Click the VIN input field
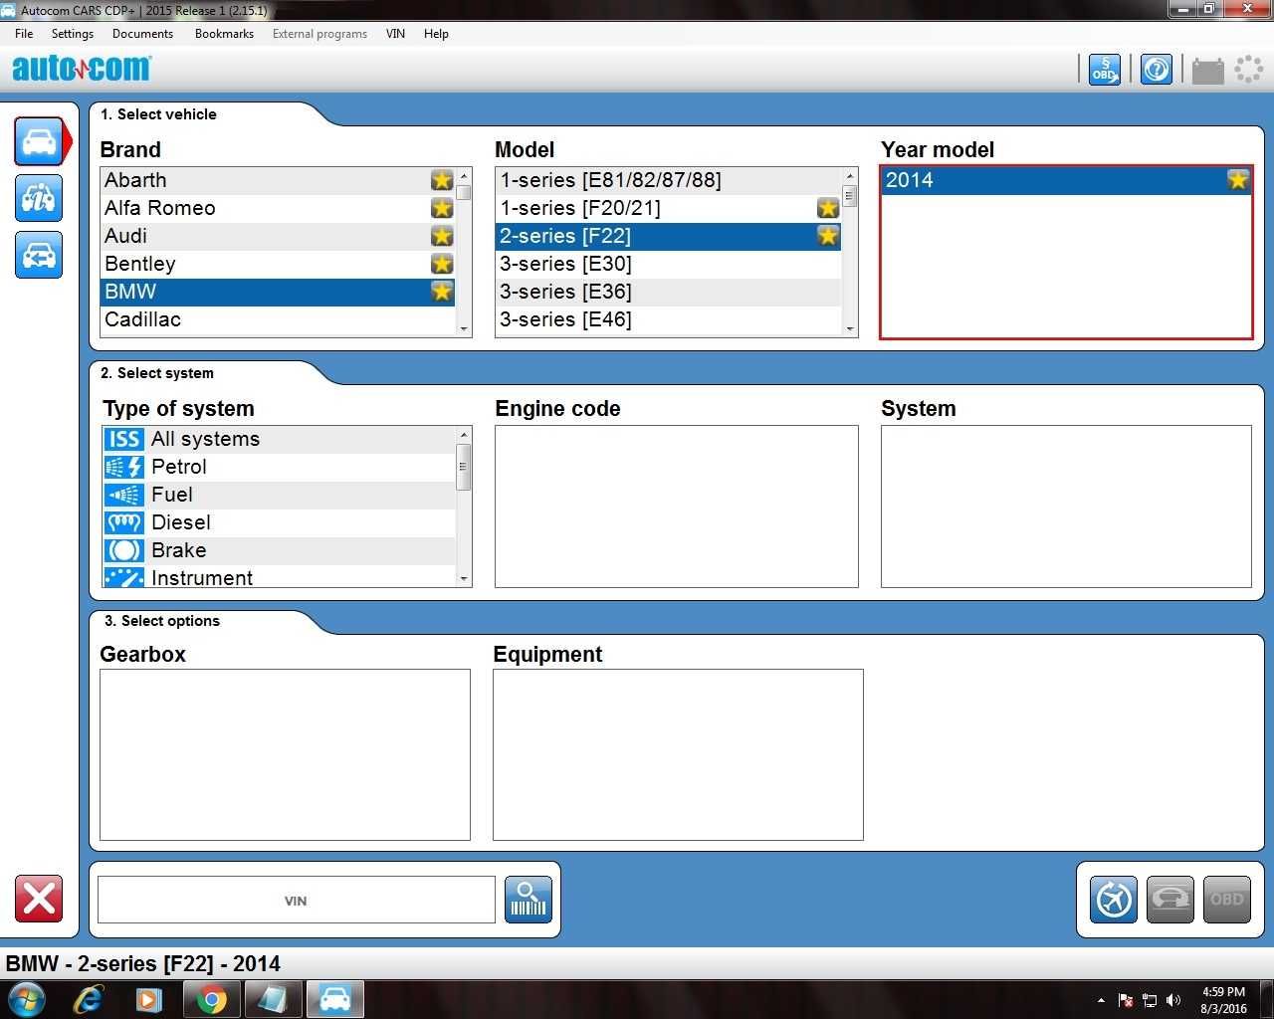 296,900
